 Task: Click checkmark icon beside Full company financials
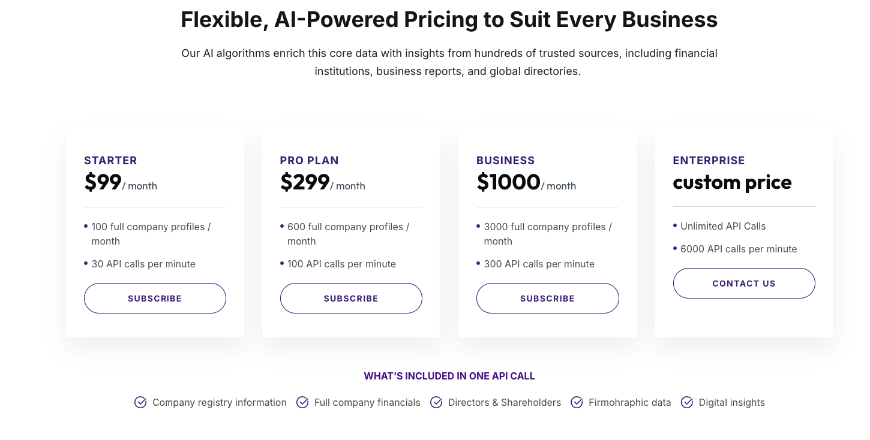pos(302,402)
